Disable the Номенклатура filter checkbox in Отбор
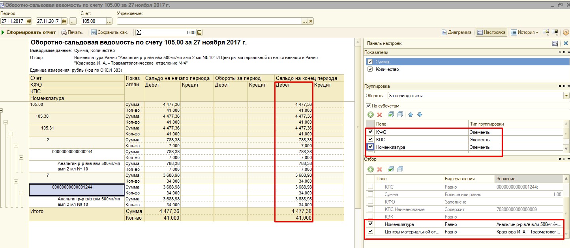This screenshot has height=248, width=570. [370, 224]
